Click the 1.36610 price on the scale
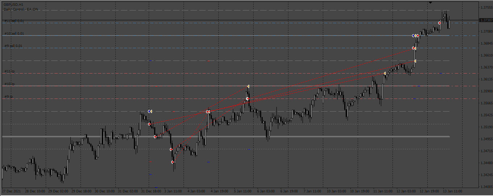This screenshot has height=196, width=493. [486, 55]
